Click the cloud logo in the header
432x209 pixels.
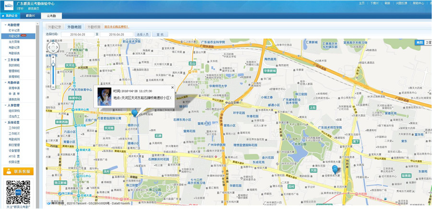coord(9,6)
